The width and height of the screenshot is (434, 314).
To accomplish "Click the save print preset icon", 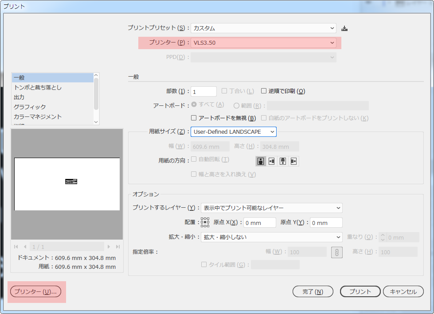I will [344, 28].
